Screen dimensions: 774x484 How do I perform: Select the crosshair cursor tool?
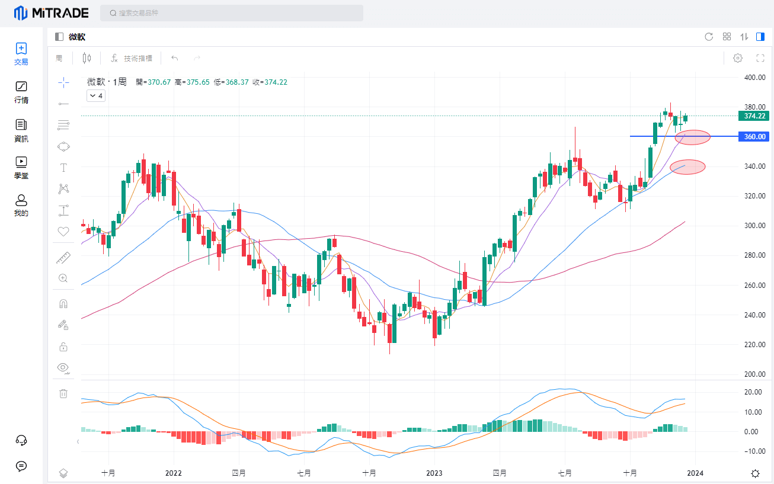coord(63,82)
